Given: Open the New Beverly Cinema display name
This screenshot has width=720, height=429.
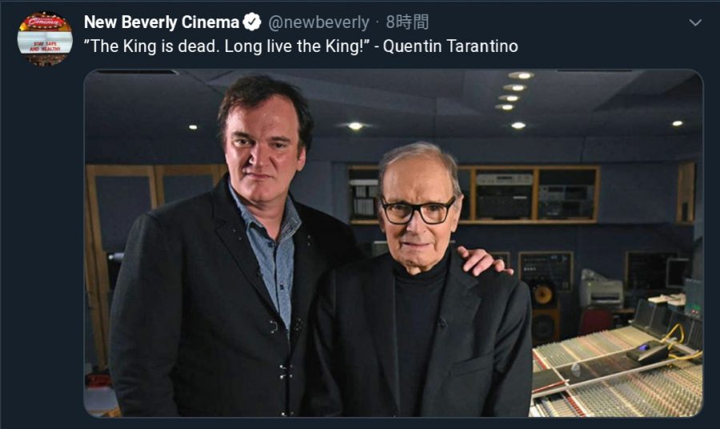Looking at the screenshot, I should tap(162, 22).
